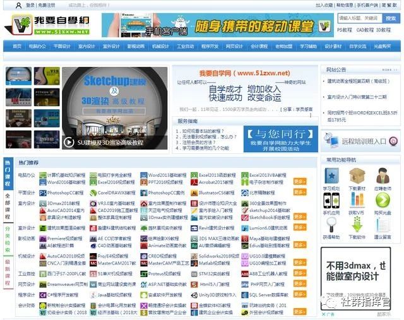Click the 登录 login link

pyautogui.click(x=30, y=5)
